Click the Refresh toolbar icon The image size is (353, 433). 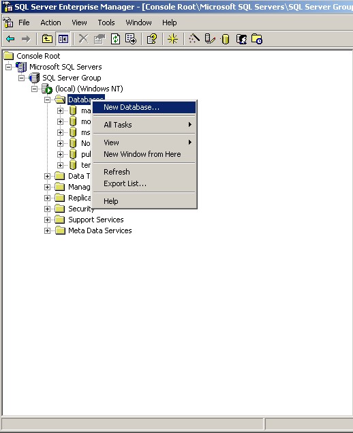(115, 39)
